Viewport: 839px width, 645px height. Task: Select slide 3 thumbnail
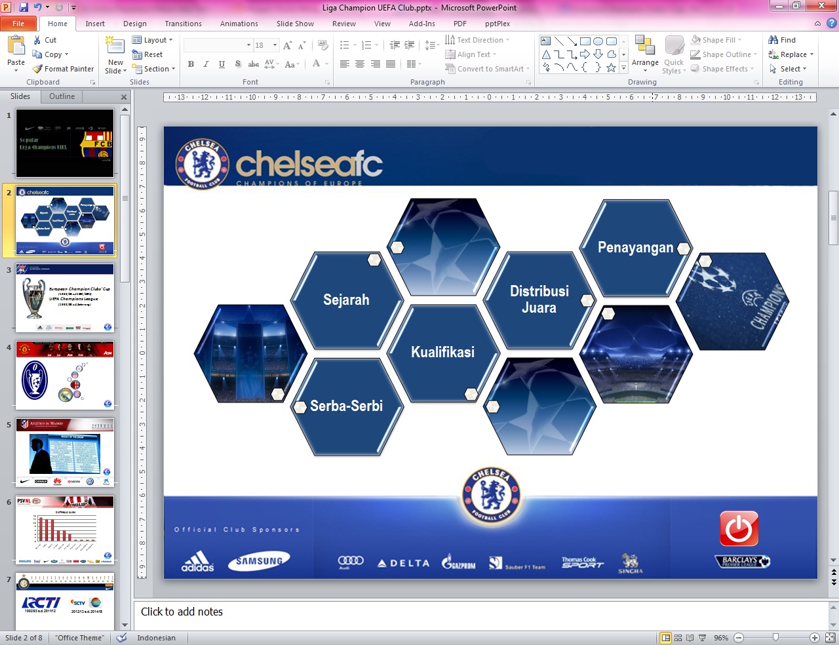coord(65,298)
